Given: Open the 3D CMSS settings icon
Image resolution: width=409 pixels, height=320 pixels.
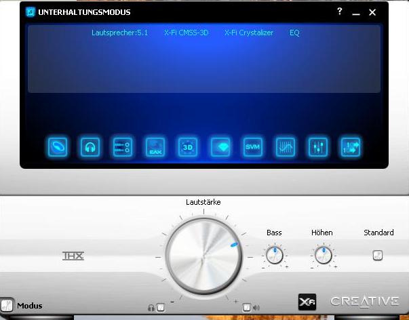Looking at the screenshot, I should (x=188, y=147).
